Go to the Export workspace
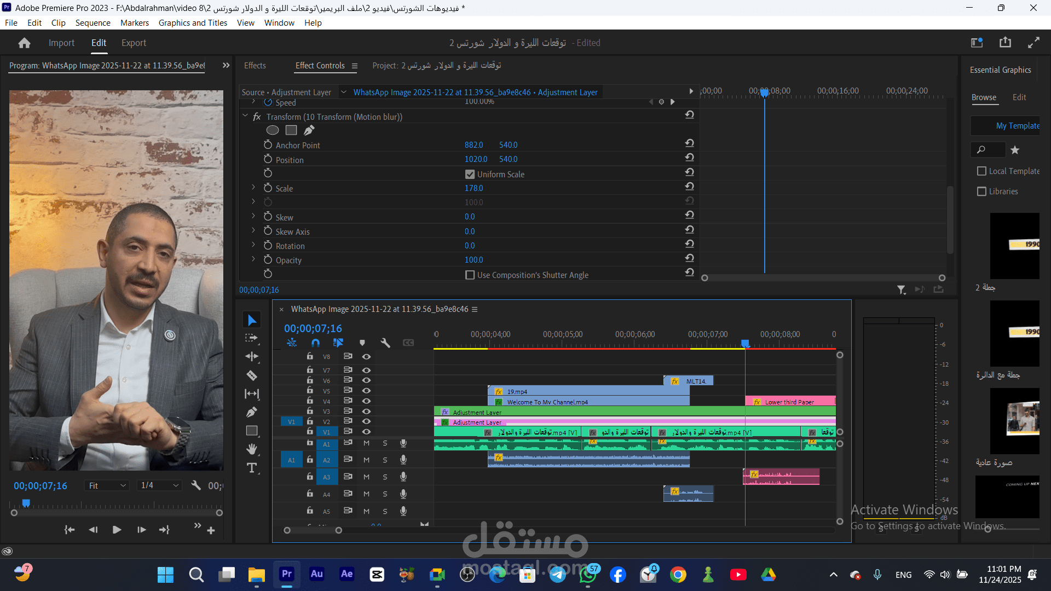Screen dimensions: 1051x591 click(x=134, y=43)
